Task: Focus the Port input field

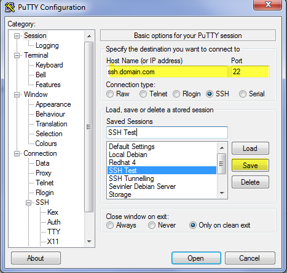Action: tap(250, 72)
